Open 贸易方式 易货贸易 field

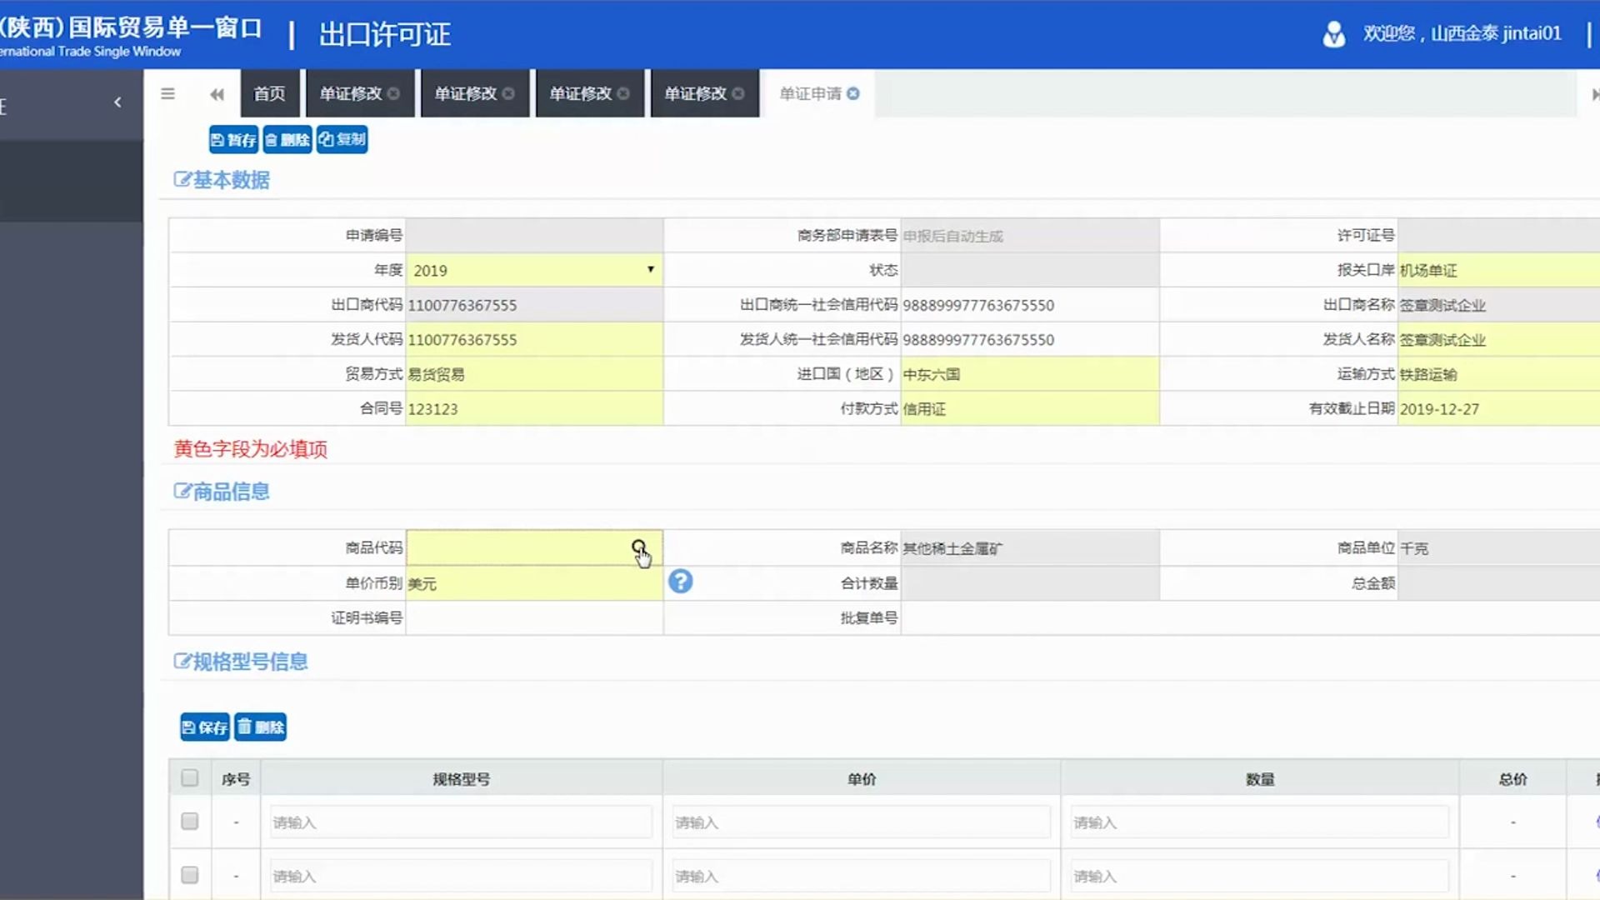(534, 374)
